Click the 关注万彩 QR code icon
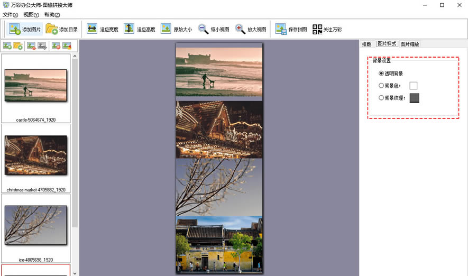The width and height of the screenshot is (468, 276). click(x=317, y=29)
